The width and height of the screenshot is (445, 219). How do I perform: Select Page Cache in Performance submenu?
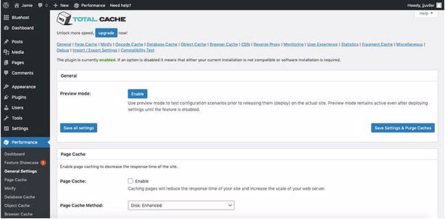pyautogui.click(x=16, y=180)
